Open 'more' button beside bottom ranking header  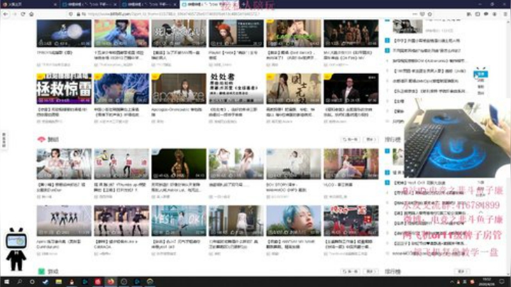[462, 271]
